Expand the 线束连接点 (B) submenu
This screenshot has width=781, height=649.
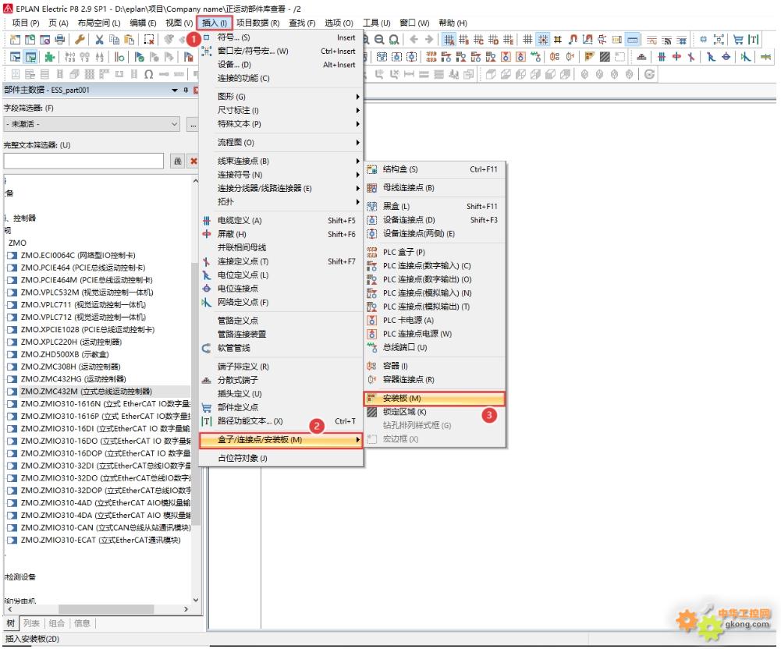click(282, 161)
